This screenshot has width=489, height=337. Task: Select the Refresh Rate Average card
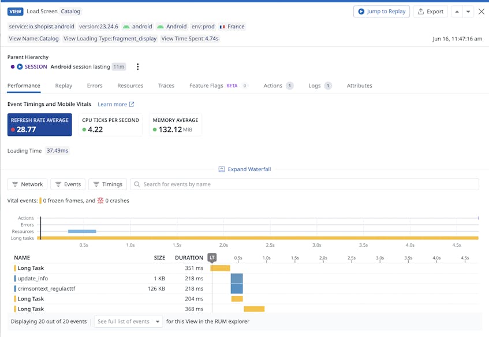click(x=40, y=125)
